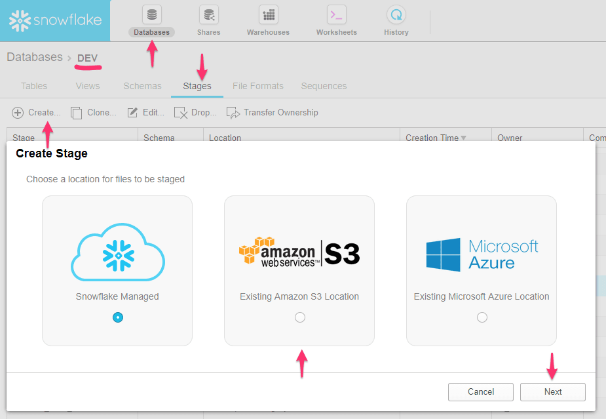Open the Databases icon in top navigation

click(x=152, y=14)
